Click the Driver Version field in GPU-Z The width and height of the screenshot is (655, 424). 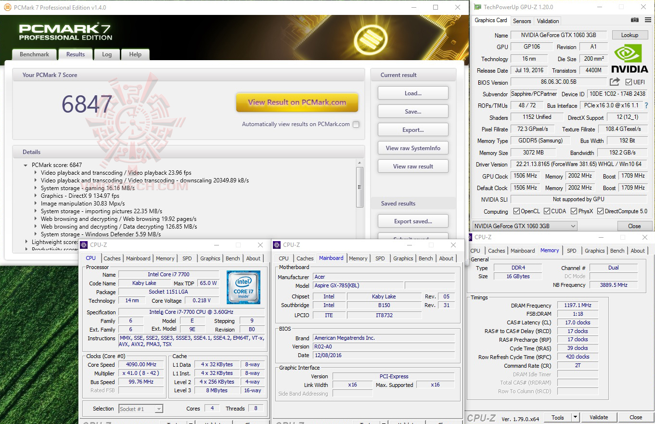(x=579, y=165)
